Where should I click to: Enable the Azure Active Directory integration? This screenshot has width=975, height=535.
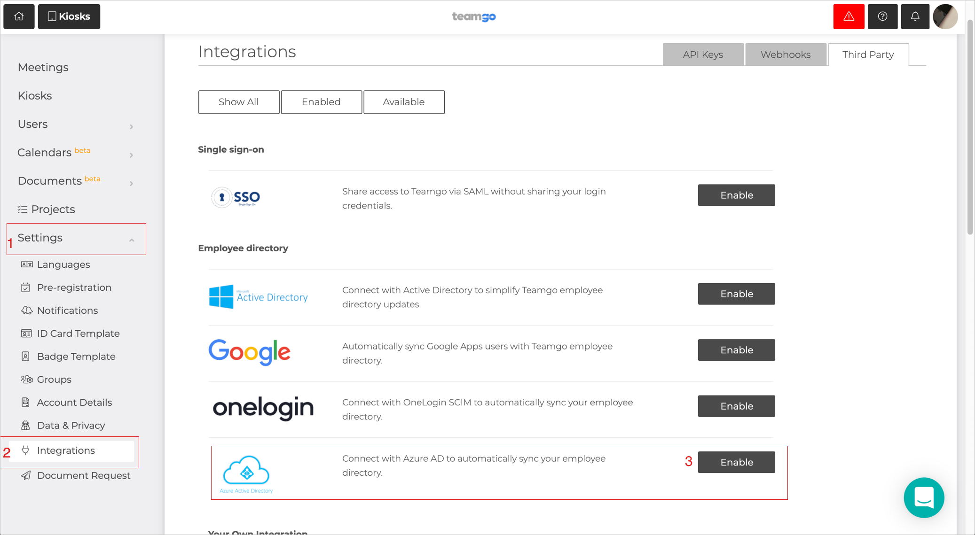tap(736, 462)
